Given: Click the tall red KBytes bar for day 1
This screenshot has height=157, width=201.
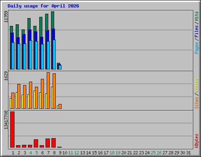Looking at the screenshot, I should (12, 130).
